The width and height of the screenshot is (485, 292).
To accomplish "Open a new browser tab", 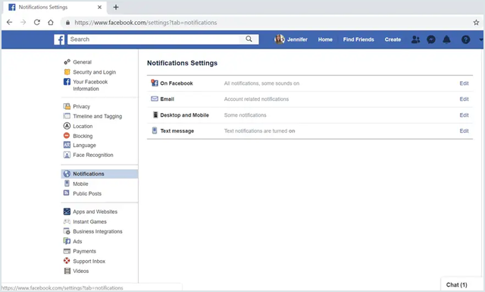I will 116,7.
